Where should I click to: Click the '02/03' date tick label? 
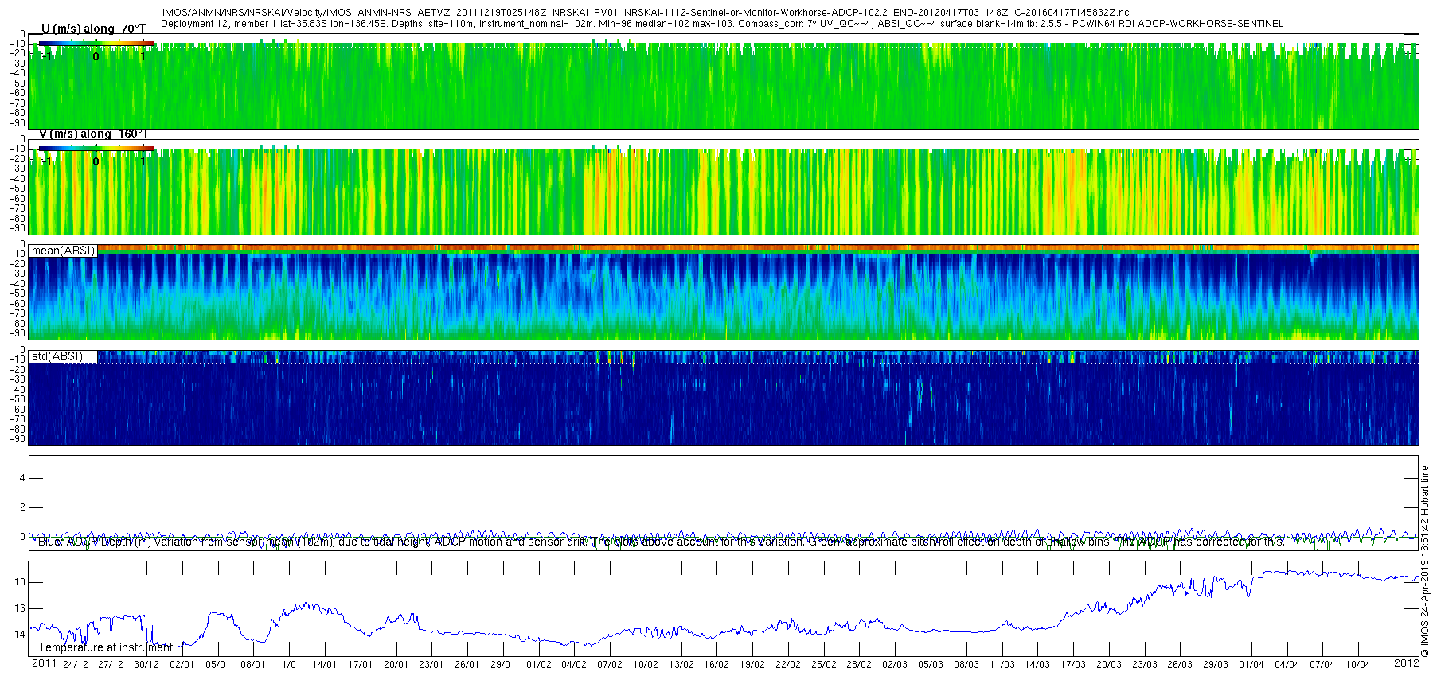tap(895, 665)
